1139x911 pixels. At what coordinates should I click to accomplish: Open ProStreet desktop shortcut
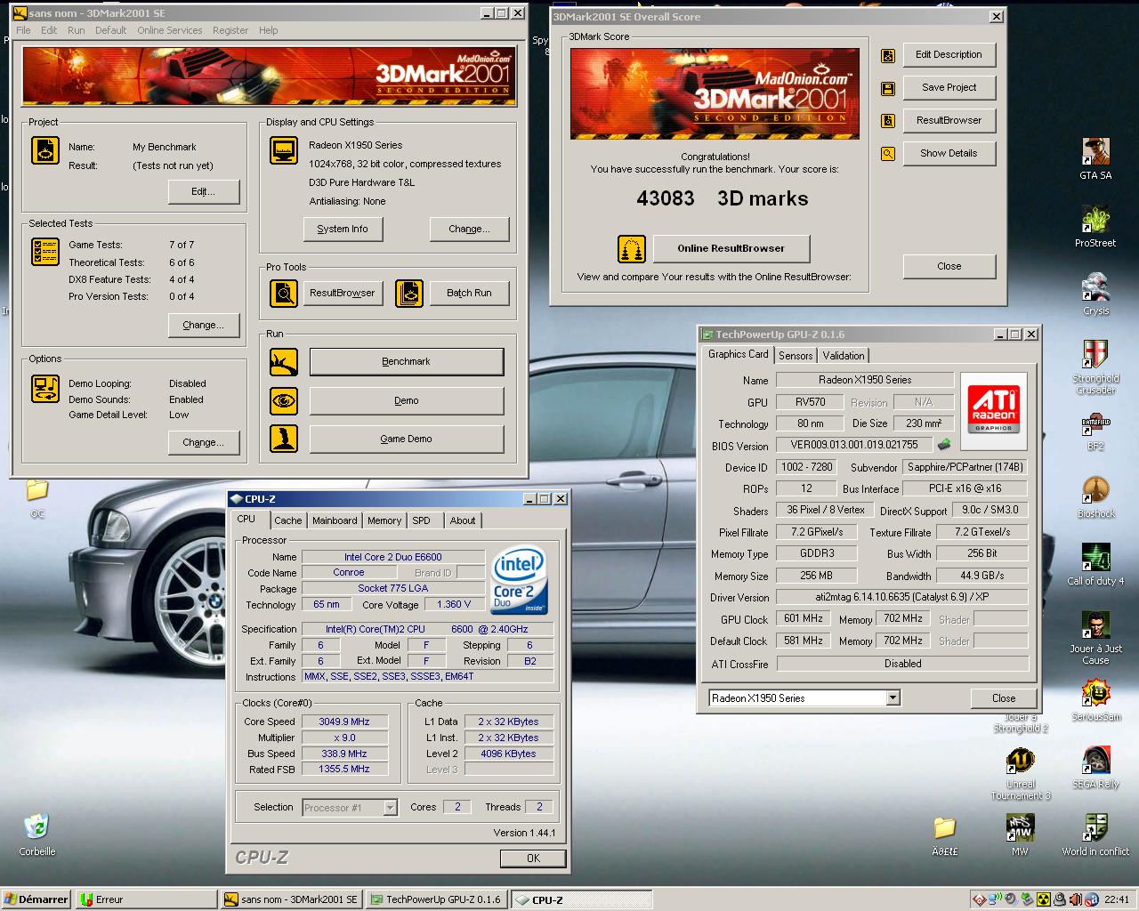tap(1095, 226)
